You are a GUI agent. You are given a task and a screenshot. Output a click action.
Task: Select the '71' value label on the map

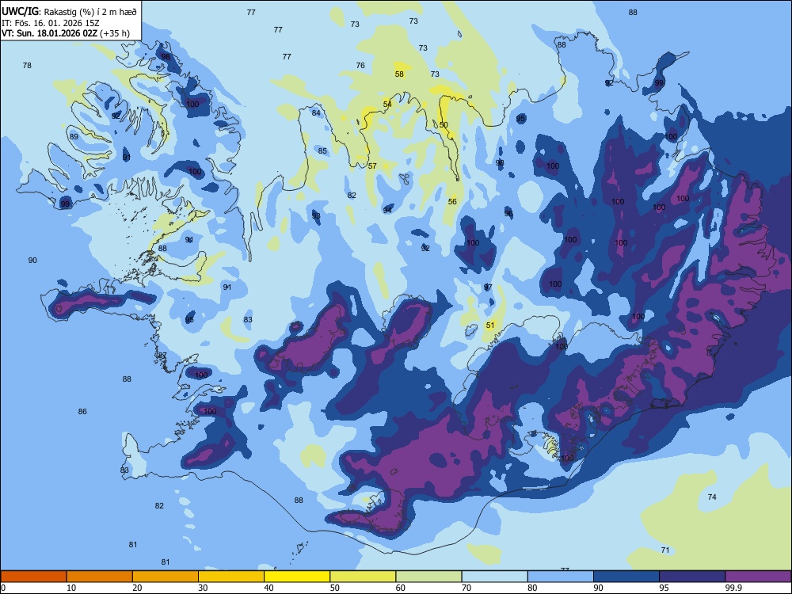[x=665, y=550]
